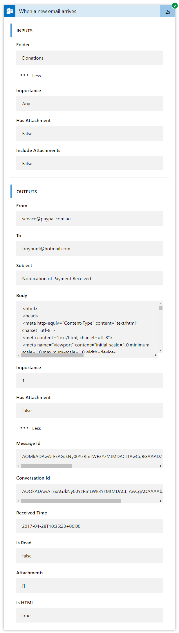This screenshot has height=633, width=179.
Task: Click the Subject field 'Notification of Payment Received'
Action: tap(89, 278)
